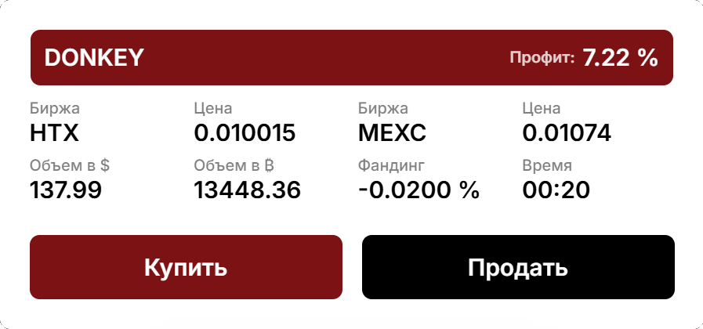The height and width of the screenshot is (329, 703).
Task: Click the Фандинг label
Action: click(x=391, y=165)
